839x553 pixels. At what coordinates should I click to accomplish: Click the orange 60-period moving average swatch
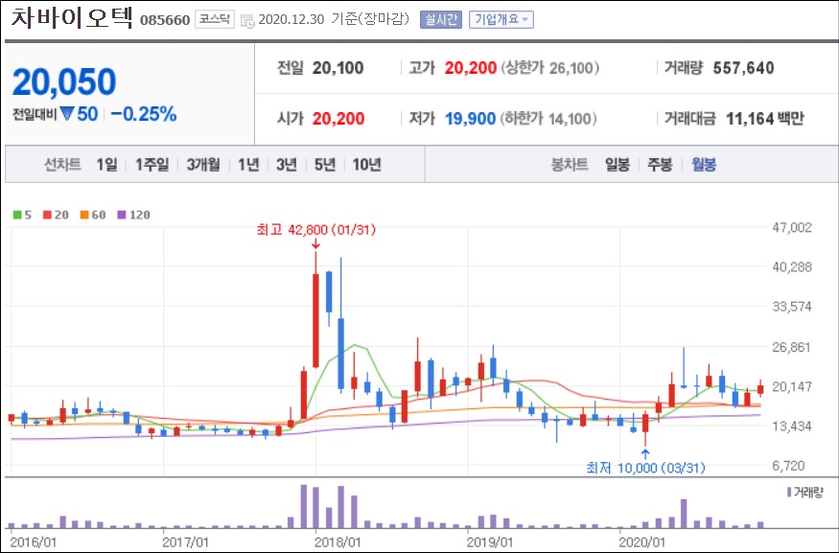[x=84, y=215]
